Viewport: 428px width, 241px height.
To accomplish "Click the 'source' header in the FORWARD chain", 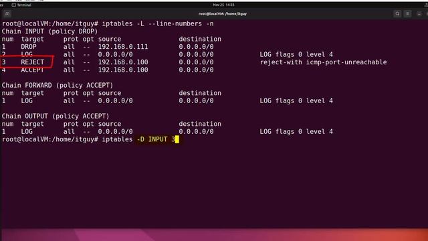I will pyautogui.click(x=110, y=93).
